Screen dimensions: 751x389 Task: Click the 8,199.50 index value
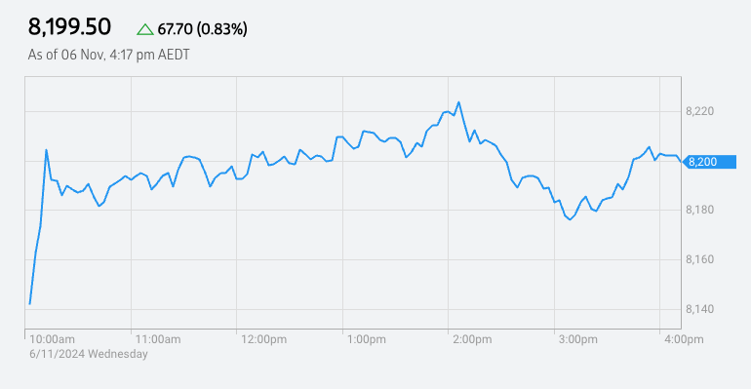69,26
